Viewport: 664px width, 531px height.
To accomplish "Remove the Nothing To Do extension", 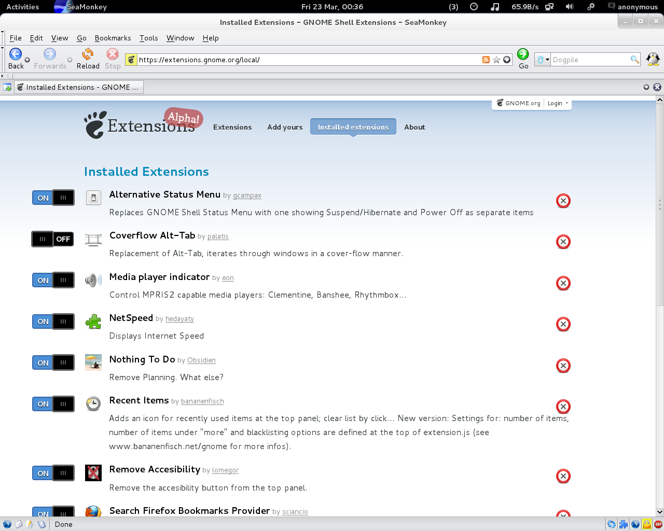I will point(563,366).
